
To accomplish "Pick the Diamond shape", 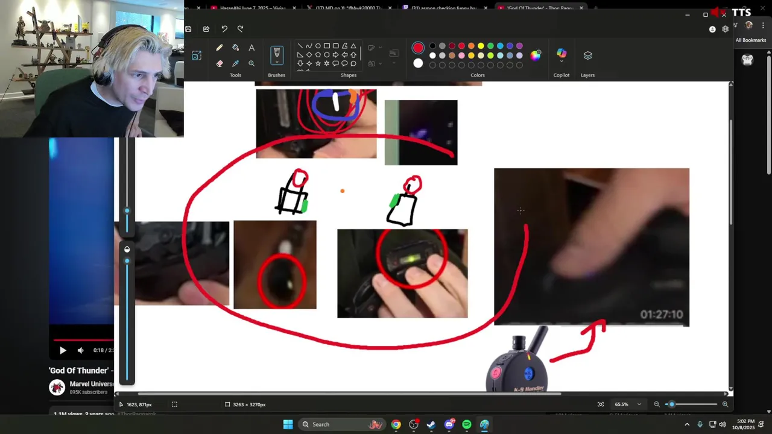I will pyautogui.click(x=309, y=54).
